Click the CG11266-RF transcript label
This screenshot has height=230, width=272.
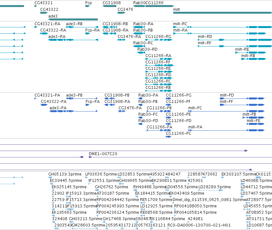coord(158,62)
